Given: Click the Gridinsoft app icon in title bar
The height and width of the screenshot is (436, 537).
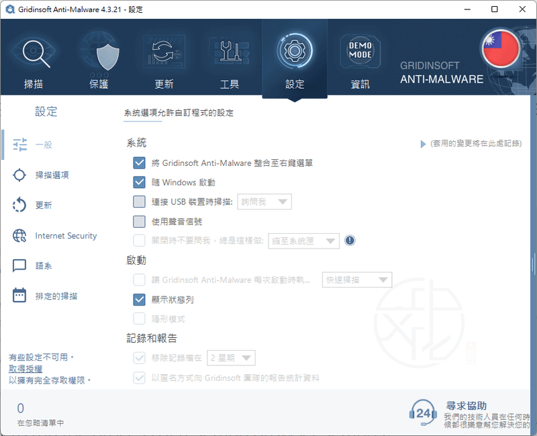Looking at the screenshot, I should click(10, 9).
